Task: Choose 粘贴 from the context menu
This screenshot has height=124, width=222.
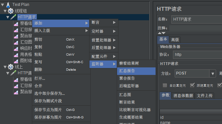Action: pyautogui.click(x=61, y=54)
